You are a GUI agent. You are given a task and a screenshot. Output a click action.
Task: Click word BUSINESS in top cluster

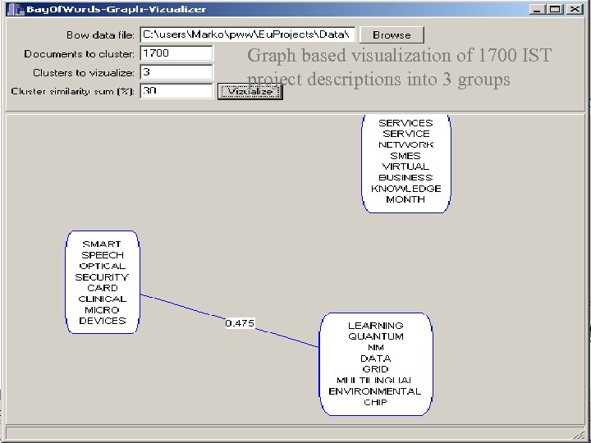405,178
